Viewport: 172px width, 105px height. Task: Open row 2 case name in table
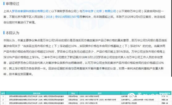pyautogui.click(x=37, y=100)
